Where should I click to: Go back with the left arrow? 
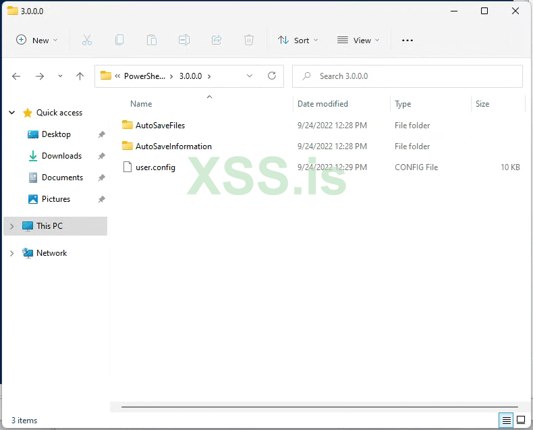[x=16, y=76]
